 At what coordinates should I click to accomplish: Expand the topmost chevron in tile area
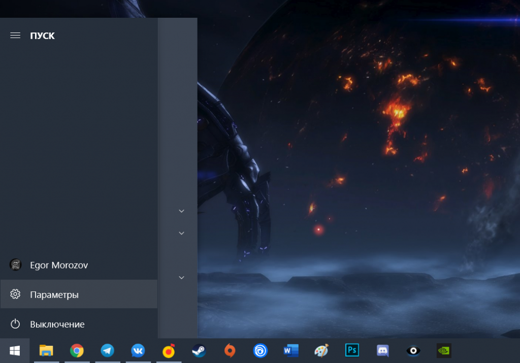click(x=181, y=211)
